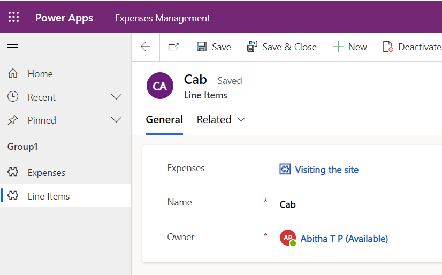The image size is (442, 275).
Task: Open owner Abitha T P link
Action: pos(344,239)
